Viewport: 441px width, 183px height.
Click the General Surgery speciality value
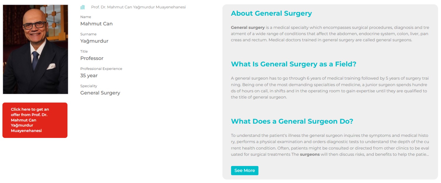(100, 93)
